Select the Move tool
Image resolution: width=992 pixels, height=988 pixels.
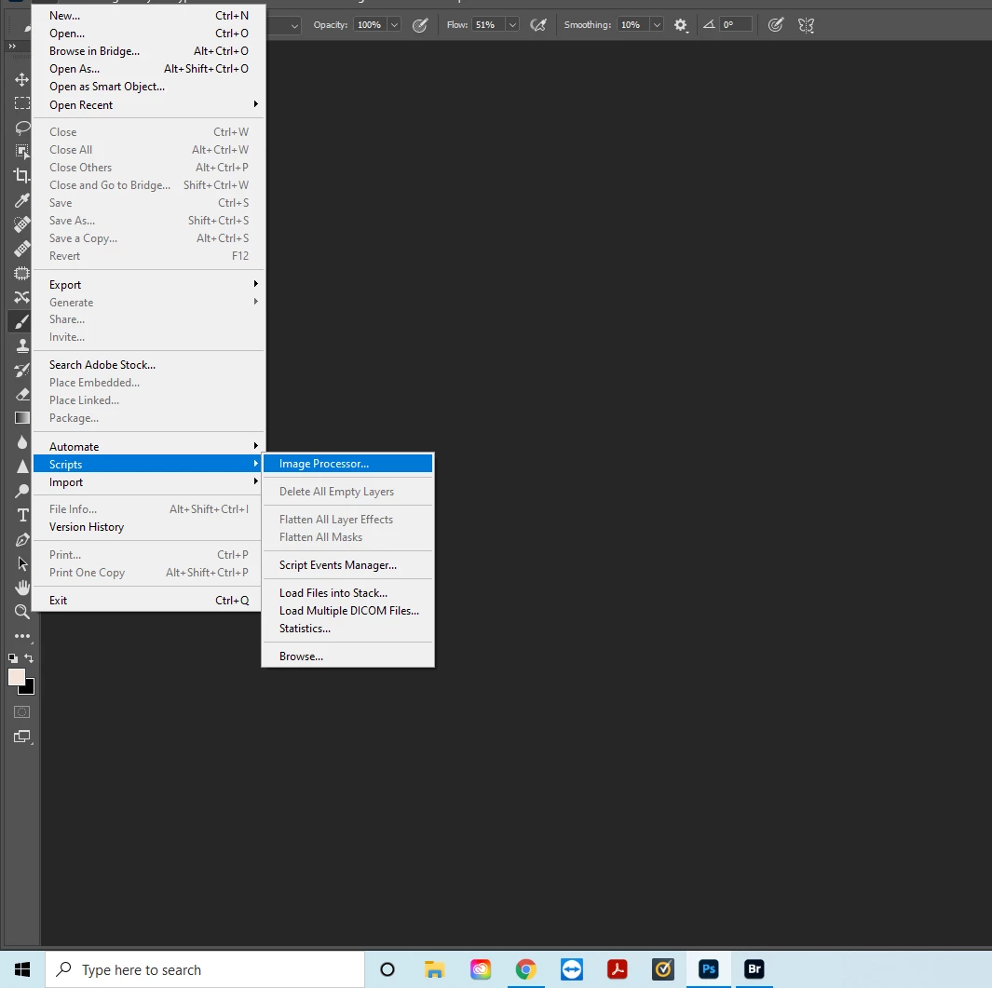click(x=21, y=80)
